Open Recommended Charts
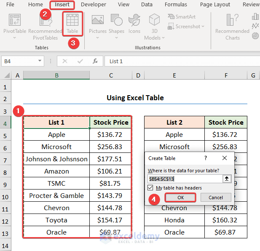Screen dimensions: 260x251 (x=232, y=27)
